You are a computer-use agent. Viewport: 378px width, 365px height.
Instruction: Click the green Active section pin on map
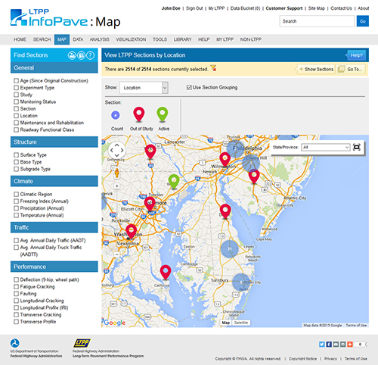pos(174,181)
